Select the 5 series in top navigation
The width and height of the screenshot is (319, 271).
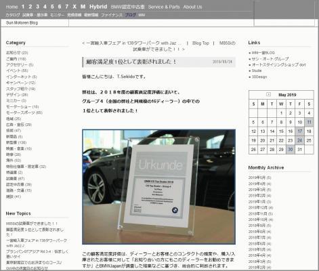coord(52,7)
